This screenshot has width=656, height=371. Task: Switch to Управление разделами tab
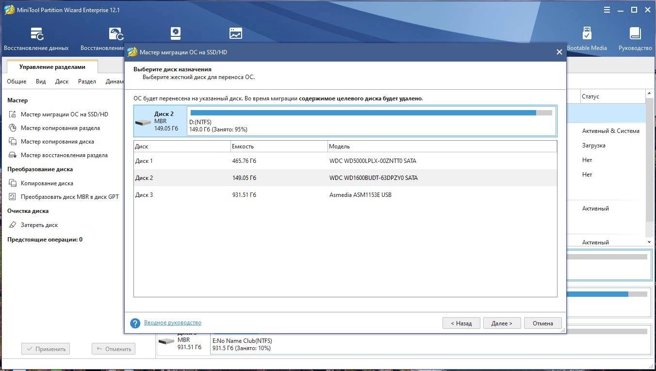click(x=52, y=67)
